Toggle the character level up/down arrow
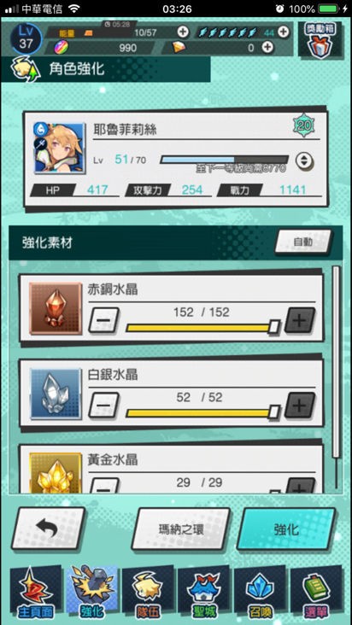 click(x=304, y=161)
